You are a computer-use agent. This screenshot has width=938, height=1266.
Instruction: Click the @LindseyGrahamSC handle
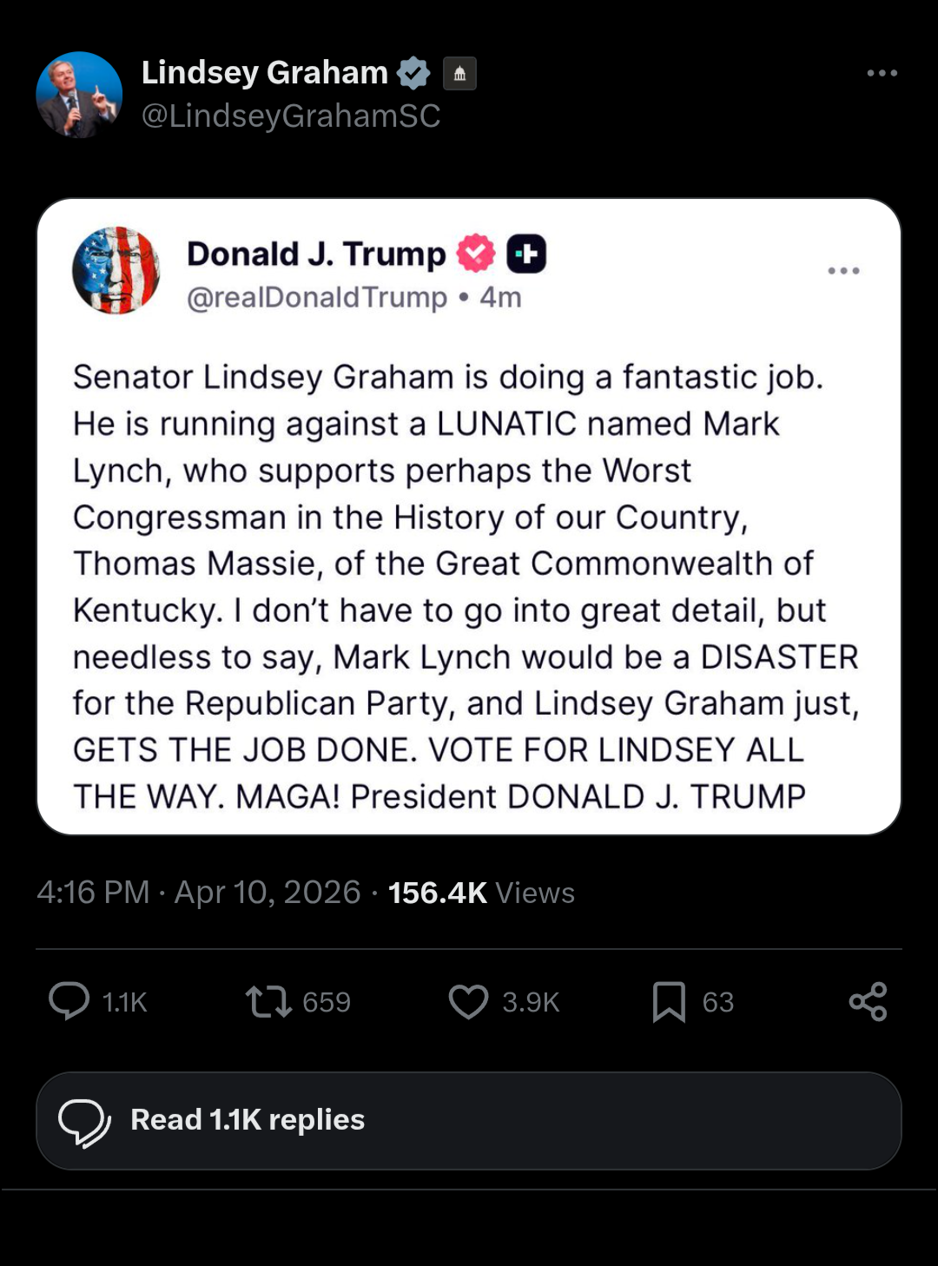291,115
